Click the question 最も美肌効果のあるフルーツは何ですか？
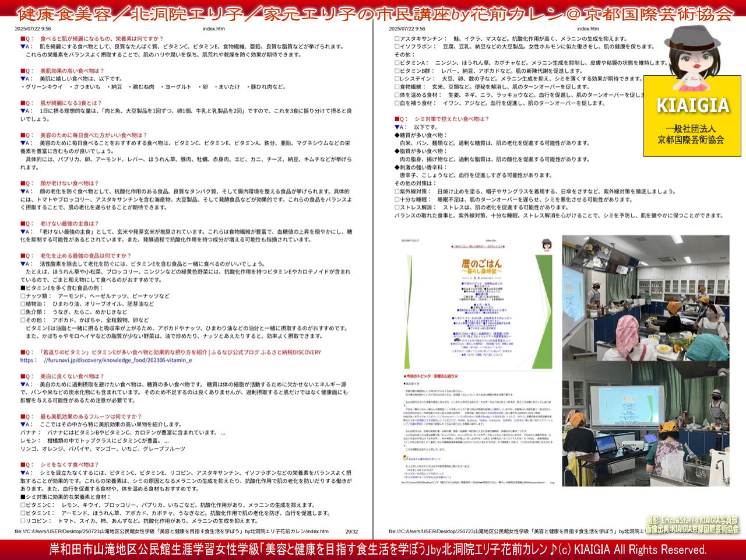 coord(81,416)
